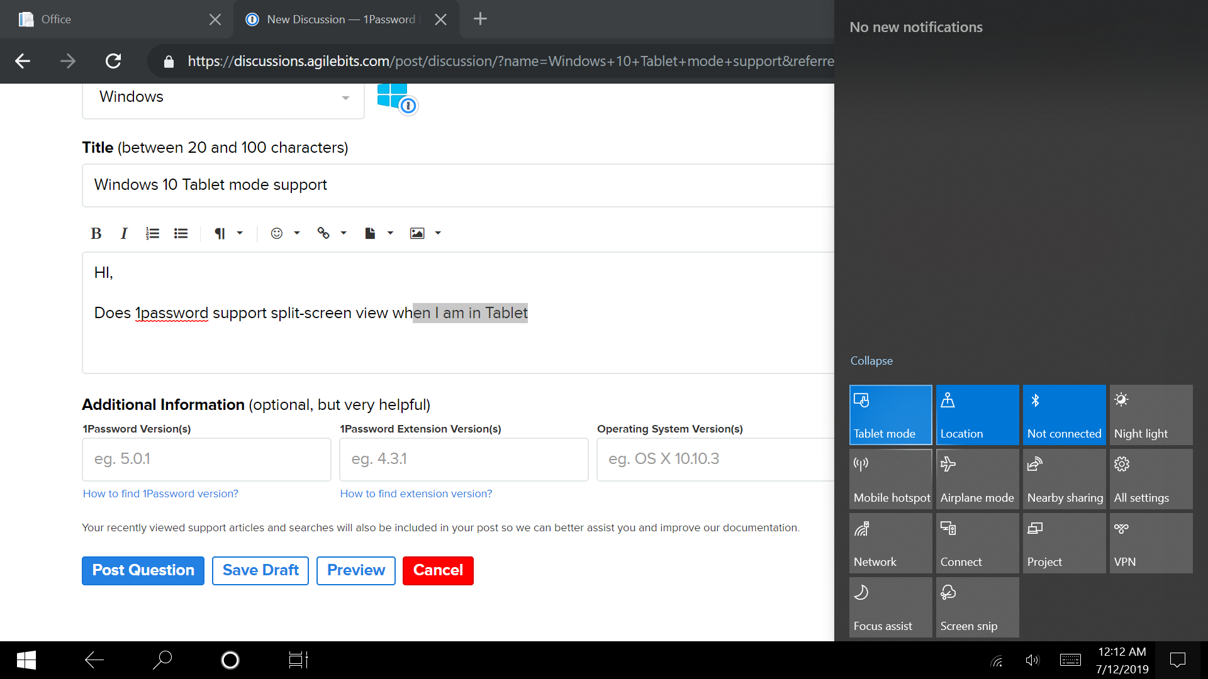Enable Airplane mode
The height and width of the screenshot is (679, 1208).
(978, 479)
